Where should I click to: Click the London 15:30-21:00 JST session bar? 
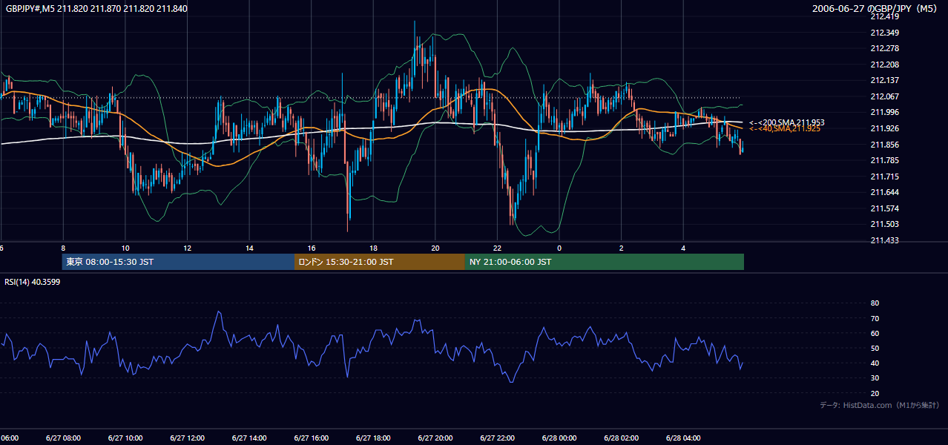click(380, 262)
